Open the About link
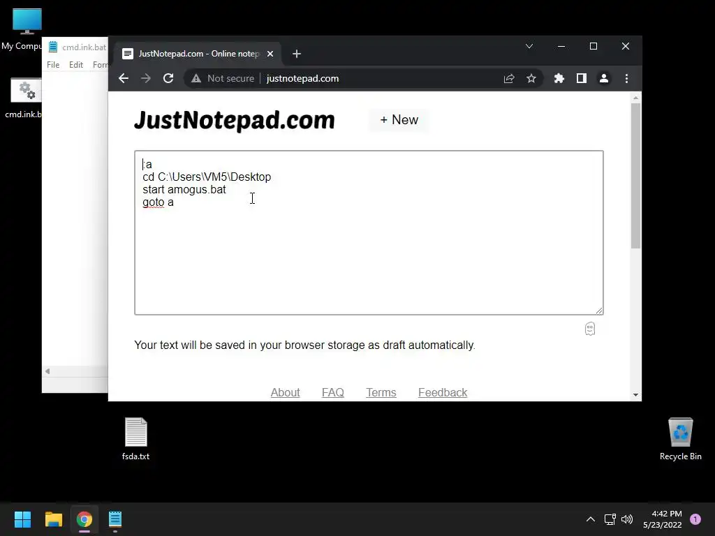This screenshot has height=536, width=715. (285, 392)
